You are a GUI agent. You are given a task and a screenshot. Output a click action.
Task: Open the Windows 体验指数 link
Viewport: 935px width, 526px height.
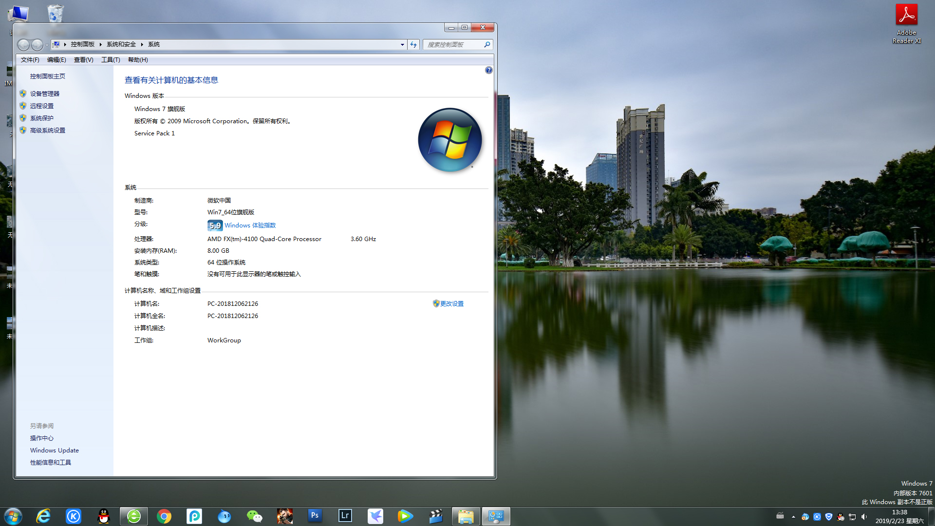(250, 225)
